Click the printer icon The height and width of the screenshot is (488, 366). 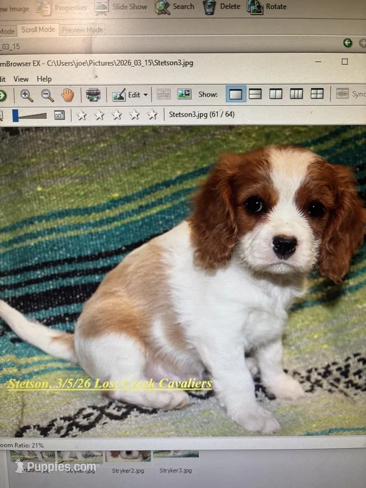[x=93, y=95]
